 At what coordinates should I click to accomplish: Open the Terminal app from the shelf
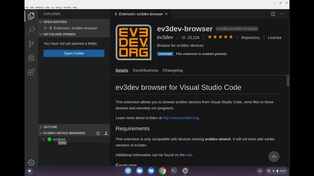tap(174, 171)
